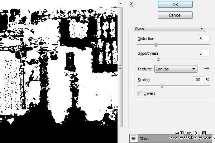Click the black and white preview image
The height and width of the screenshot is (143, 215).
(x=59, y=71)
